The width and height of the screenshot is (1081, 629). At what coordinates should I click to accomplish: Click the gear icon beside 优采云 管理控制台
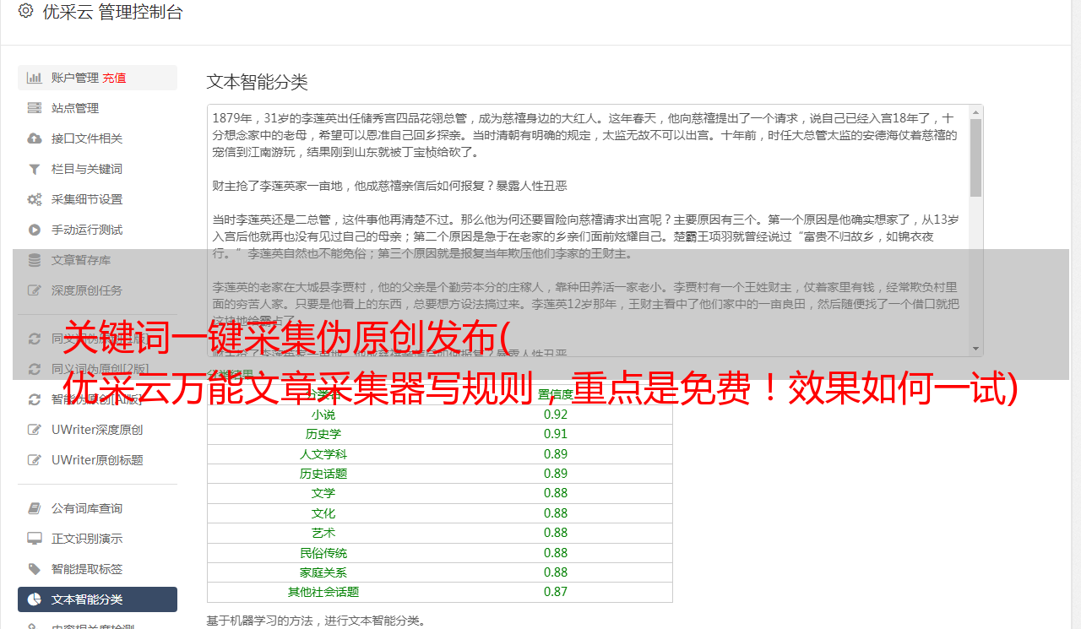25,12
